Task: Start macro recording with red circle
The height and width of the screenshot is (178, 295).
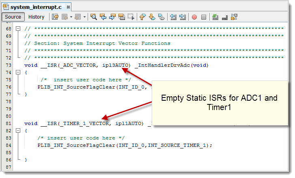Action: [x=194, y=17]
